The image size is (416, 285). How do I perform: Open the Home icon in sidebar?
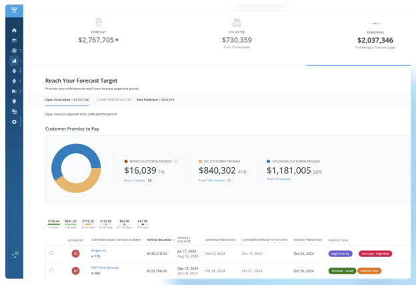pos(14,30)
